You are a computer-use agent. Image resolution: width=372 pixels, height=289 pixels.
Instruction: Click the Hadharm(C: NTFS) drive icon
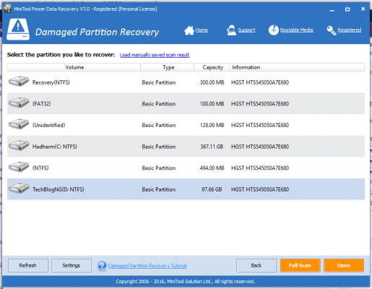tap(19, 146)
